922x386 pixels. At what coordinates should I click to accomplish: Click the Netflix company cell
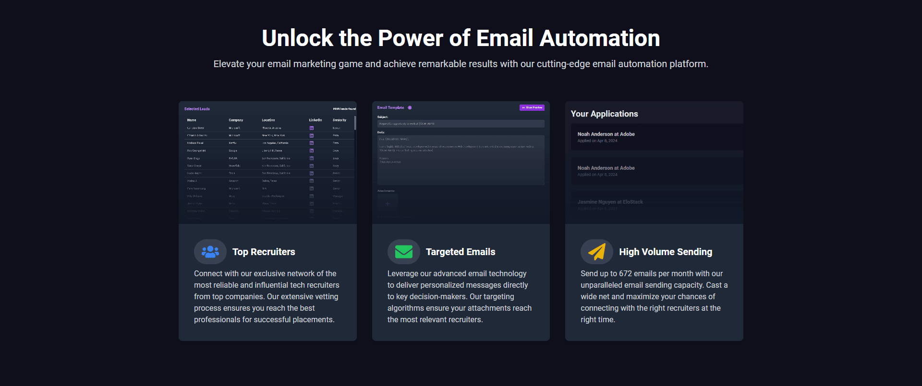pos(232,143)
